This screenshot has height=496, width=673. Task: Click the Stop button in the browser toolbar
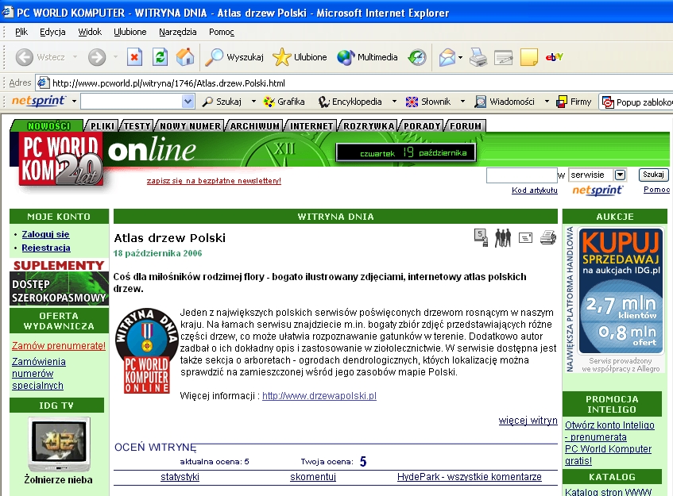(134, 57)
